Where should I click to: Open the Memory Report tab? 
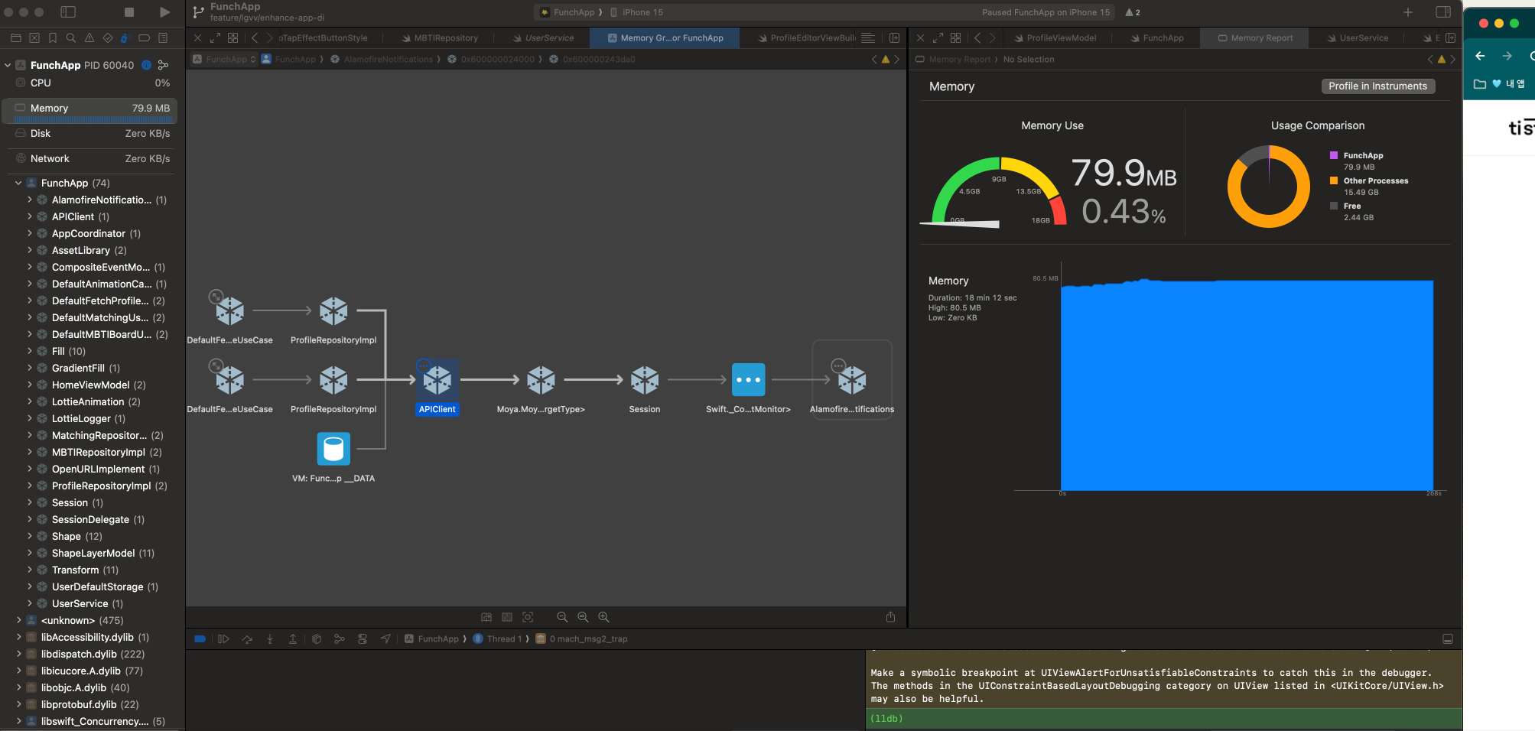tap(1255, 37)
